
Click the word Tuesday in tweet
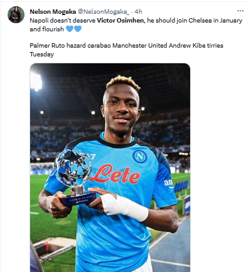click(x=42, y=55)
